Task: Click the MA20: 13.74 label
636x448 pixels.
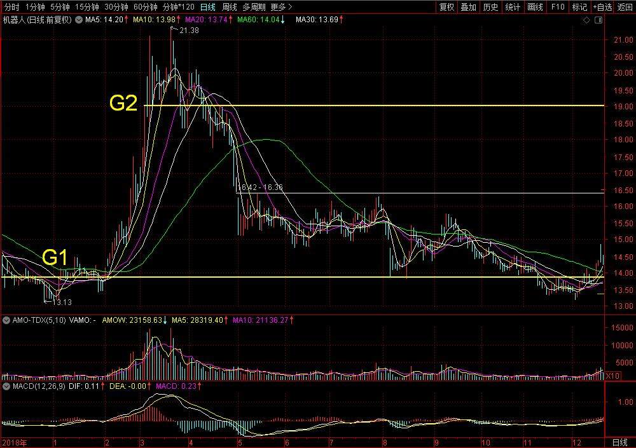Action: (x=209, y=20)
